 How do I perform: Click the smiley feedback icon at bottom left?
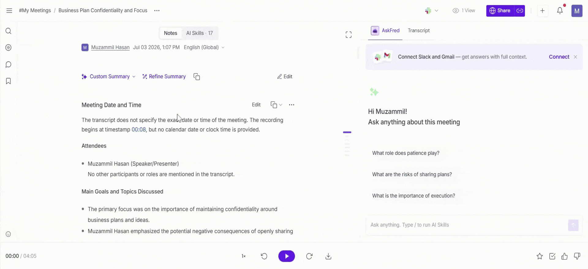[8, 234]
